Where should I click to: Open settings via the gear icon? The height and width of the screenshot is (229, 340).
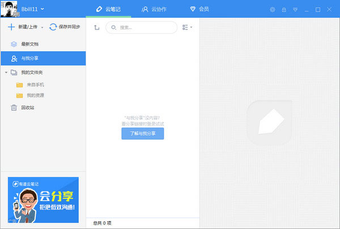[x=273, y=10]
